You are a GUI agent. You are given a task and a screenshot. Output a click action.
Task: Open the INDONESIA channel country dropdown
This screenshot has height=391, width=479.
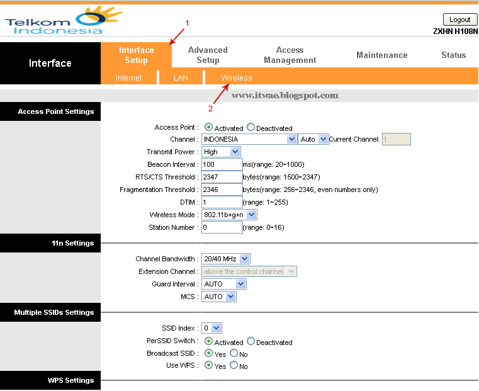tap(249, 139)
